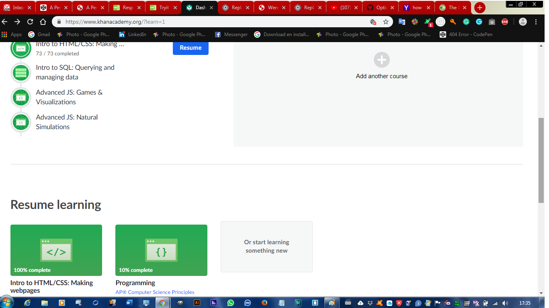Open the green extension with red 1 badge
549x308 pixels.
click(x=428, y=22)
